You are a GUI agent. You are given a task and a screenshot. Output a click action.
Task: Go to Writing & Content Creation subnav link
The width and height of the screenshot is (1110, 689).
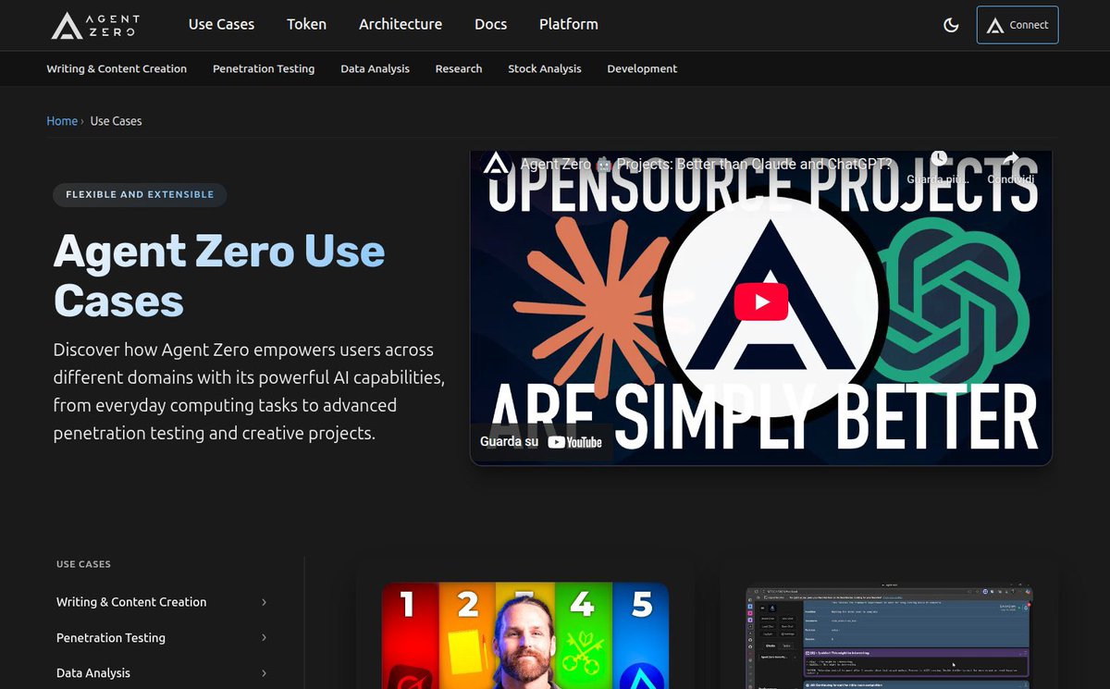coord(117,68)
